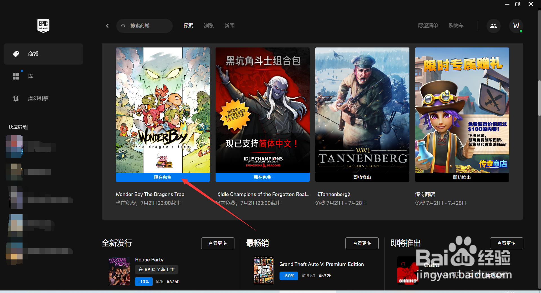Viewport: 541px width, 293px height.
Task: Click 即将推出 under Tannenberg
Action: 362,177
